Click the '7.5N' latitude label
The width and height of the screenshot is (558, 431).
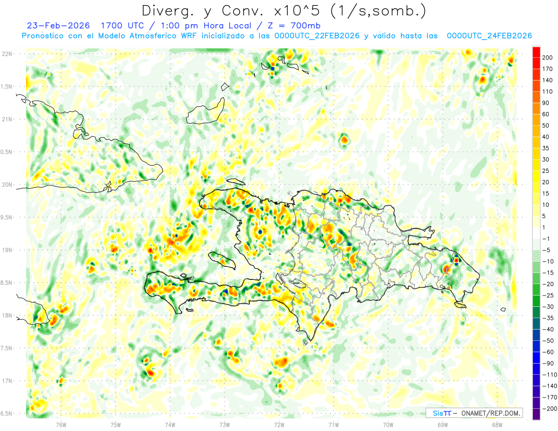tap(7, 348)
